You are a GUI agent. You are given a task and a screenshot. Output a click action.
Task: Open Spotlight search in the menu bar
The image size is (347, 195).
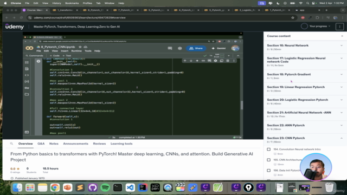(x=307, y=3)
